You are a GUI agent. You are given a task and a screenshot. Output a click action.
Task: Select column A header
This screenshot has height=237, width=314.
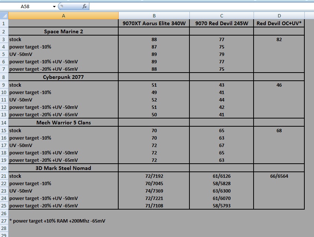(x=63, y=16)
